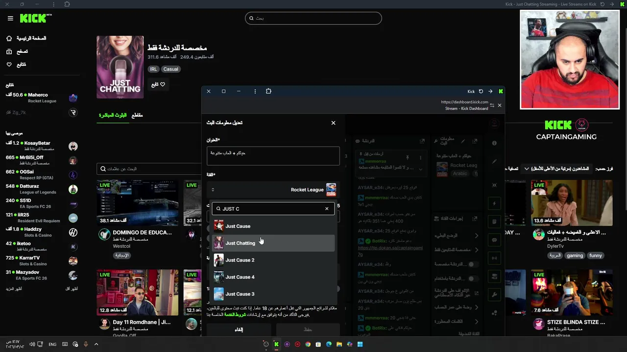Follow the Just Chatting category

pos(158,85)
